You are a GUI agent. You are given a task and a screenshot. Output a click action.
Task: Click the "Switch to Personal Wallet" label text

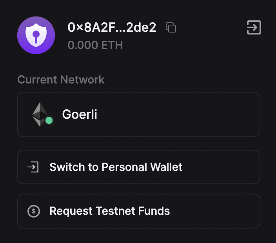pyautogui.click(x=116, y=167)
